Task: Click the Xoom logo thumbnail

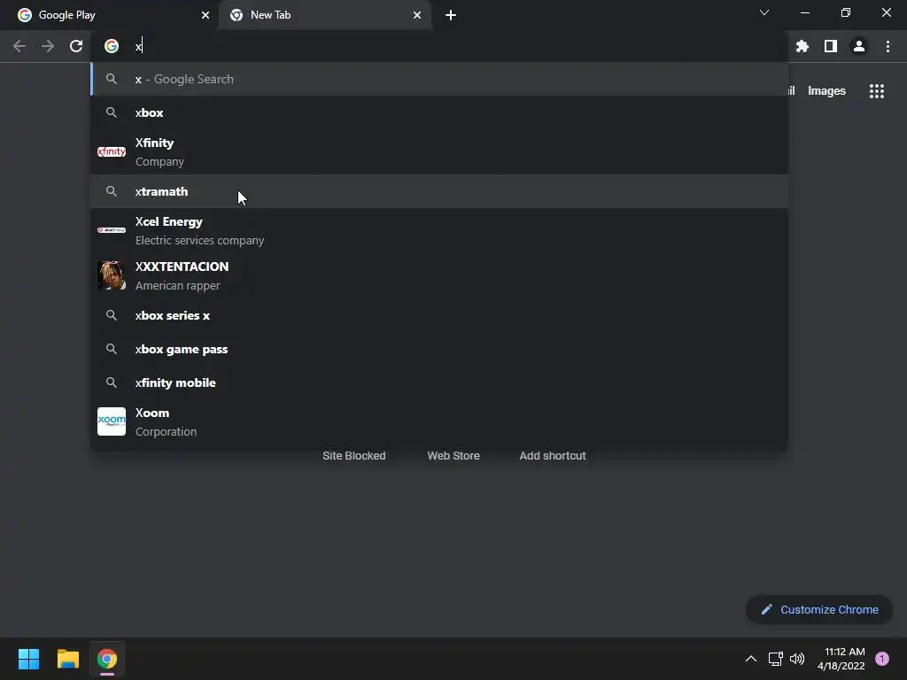Action: point(112,421)
